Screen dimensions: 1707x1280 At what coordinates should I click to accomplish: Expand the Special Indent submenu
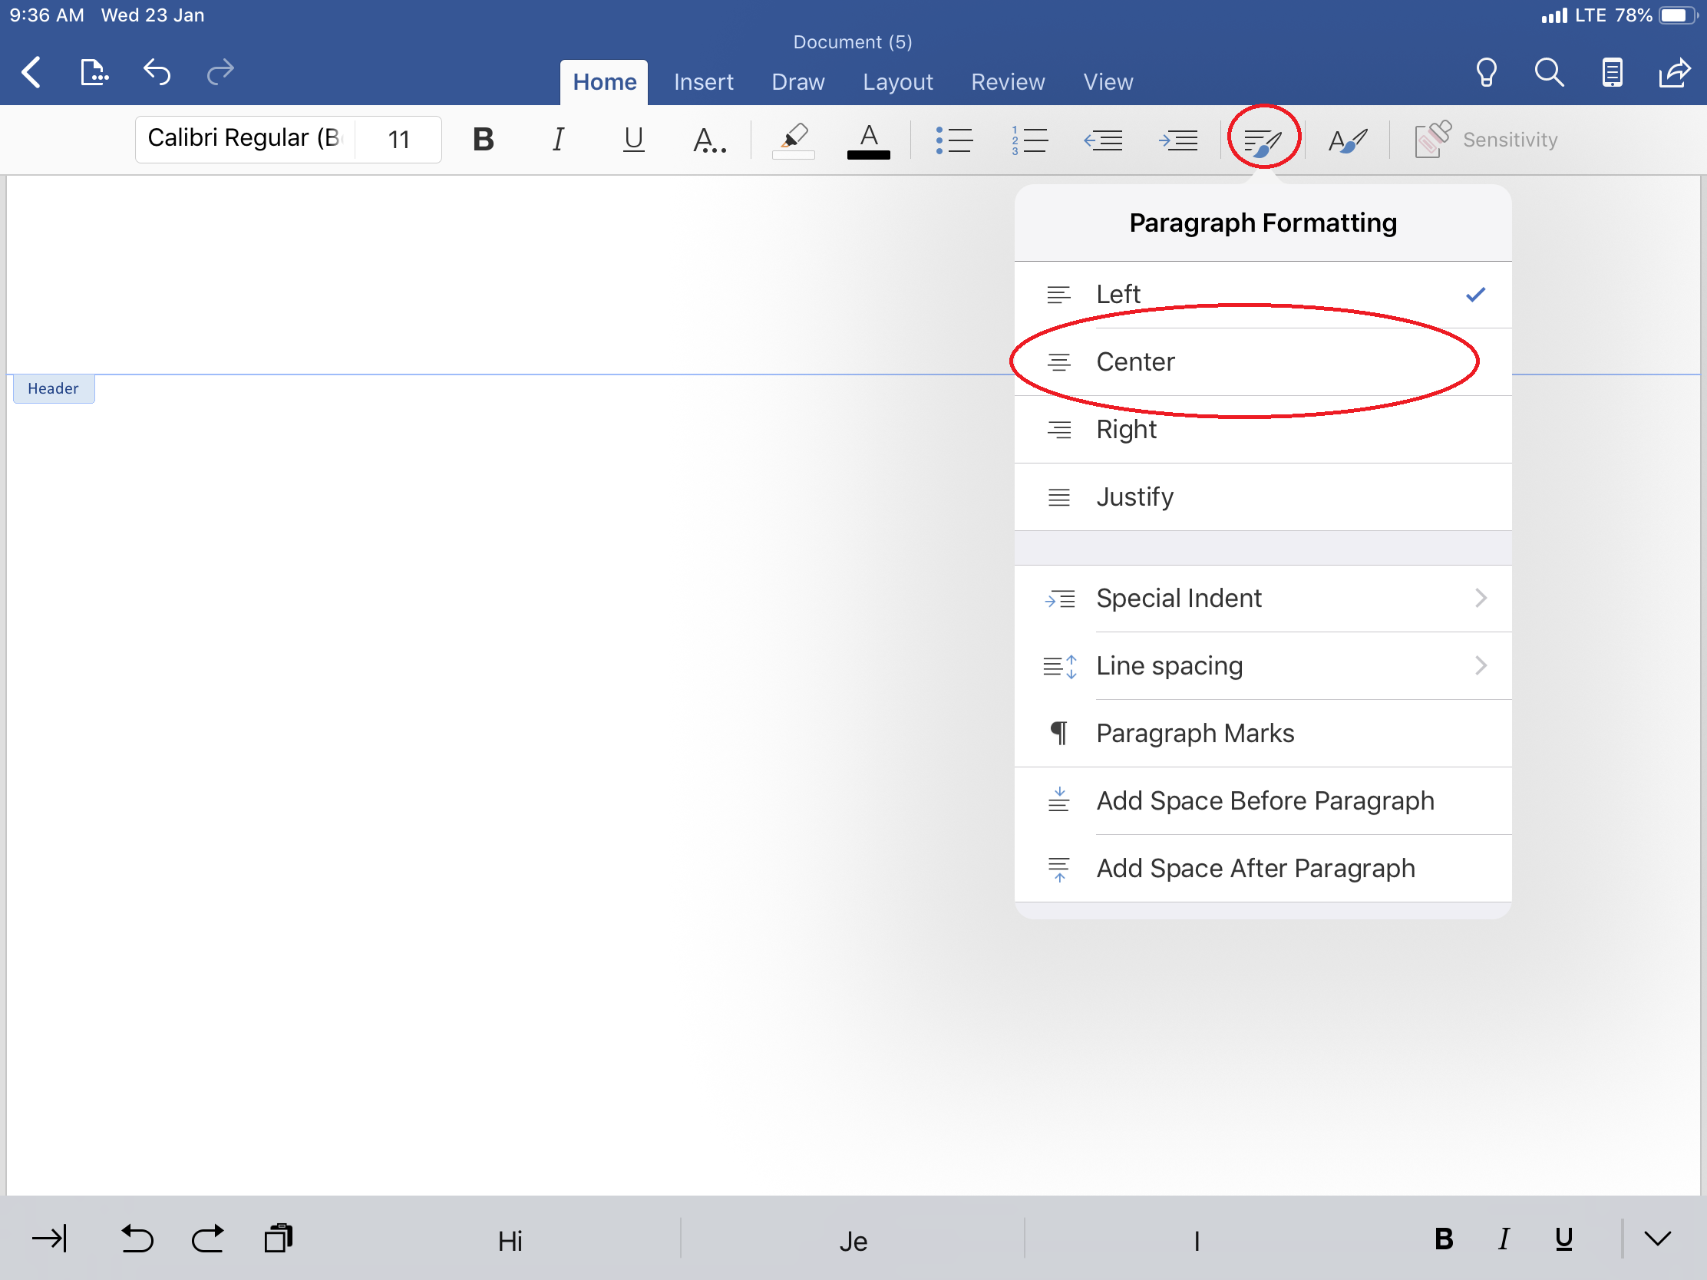click(x=1262, y=598)
